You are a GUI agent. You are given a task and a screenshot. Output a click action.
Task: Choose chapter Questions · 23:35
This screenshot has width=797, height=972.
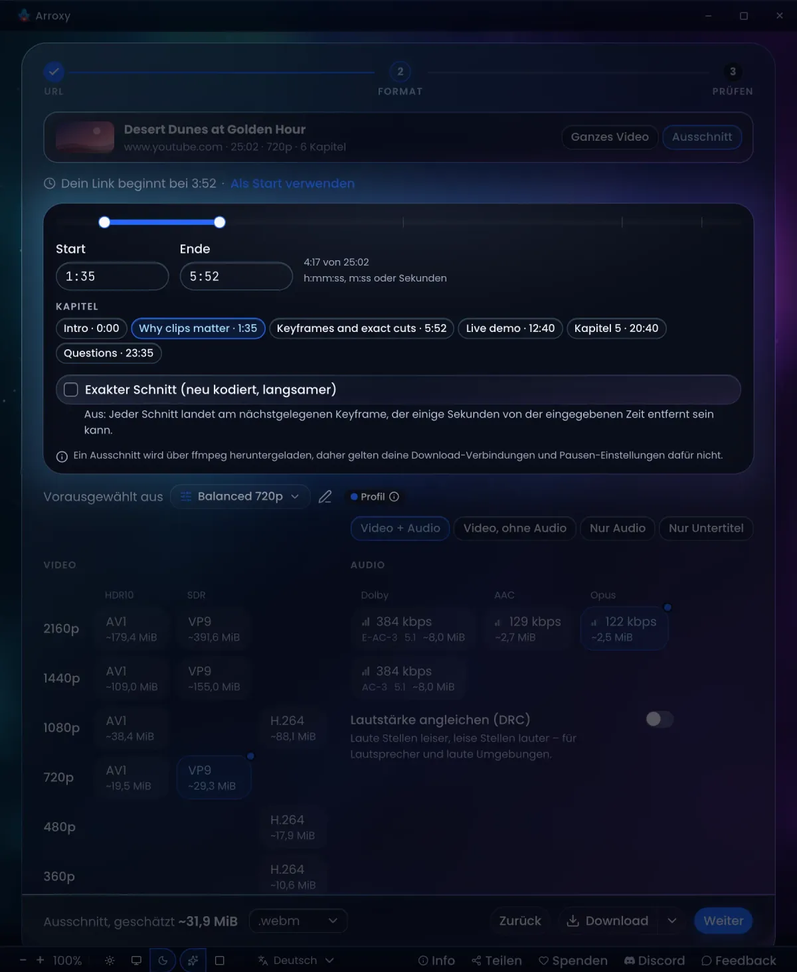pos(108,353)
